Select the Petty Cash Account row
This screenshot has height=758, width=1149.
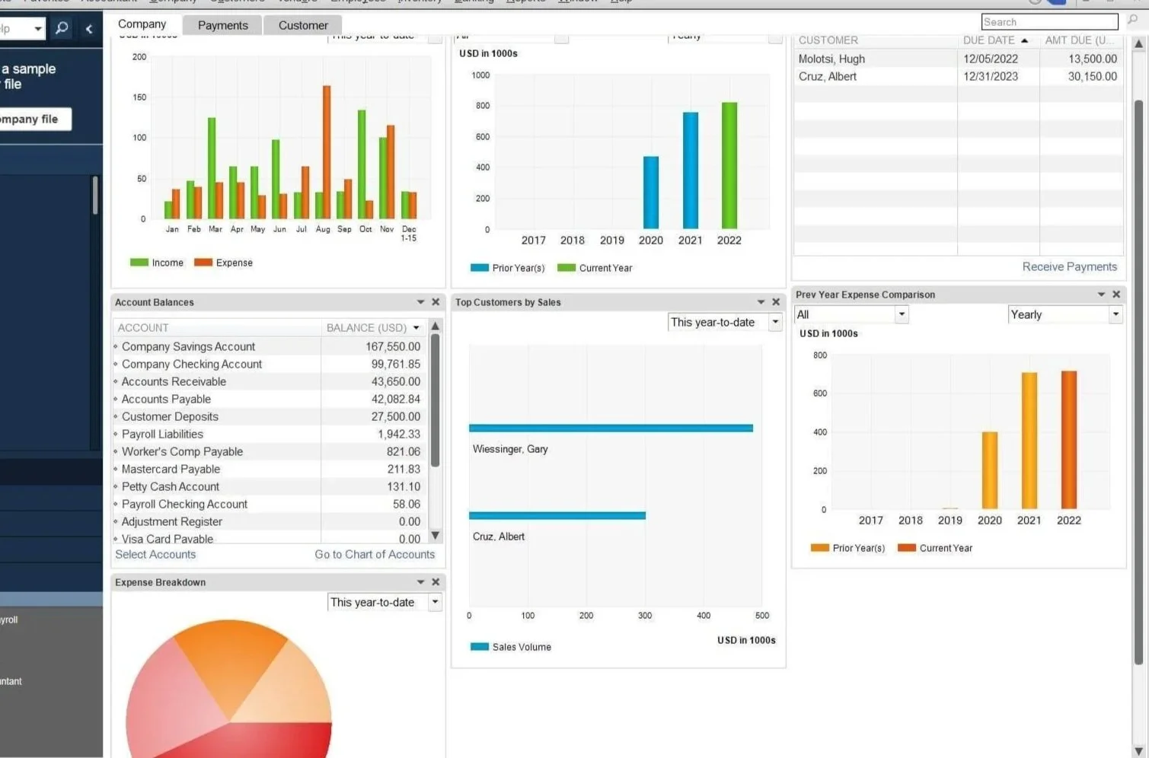270,486
